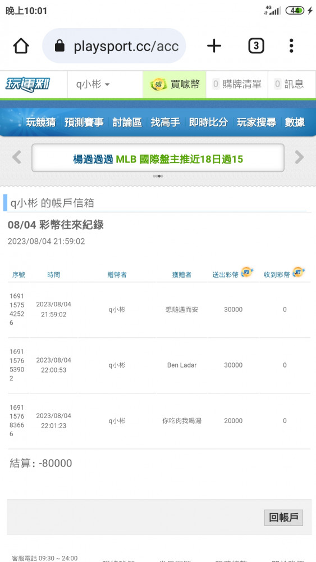
Task: Click the 客服電話 09:30 ~ 24:00 text
Action: coord(45,558)
